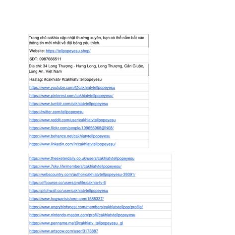Open the webscountry.com author link
Image resolution: width=235 pixels, height=235 pixels.
point(82,175)
